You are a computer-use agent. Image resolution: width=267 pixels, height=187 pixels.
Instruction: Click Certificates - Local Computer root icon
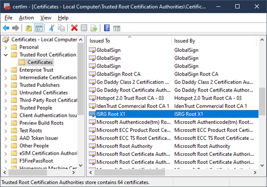pos(6,39)
